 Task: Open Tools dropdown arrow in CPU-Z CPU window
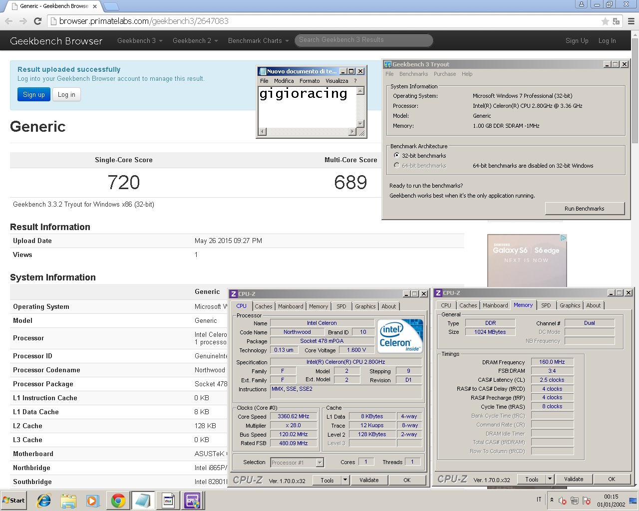[x=344, y=480]
